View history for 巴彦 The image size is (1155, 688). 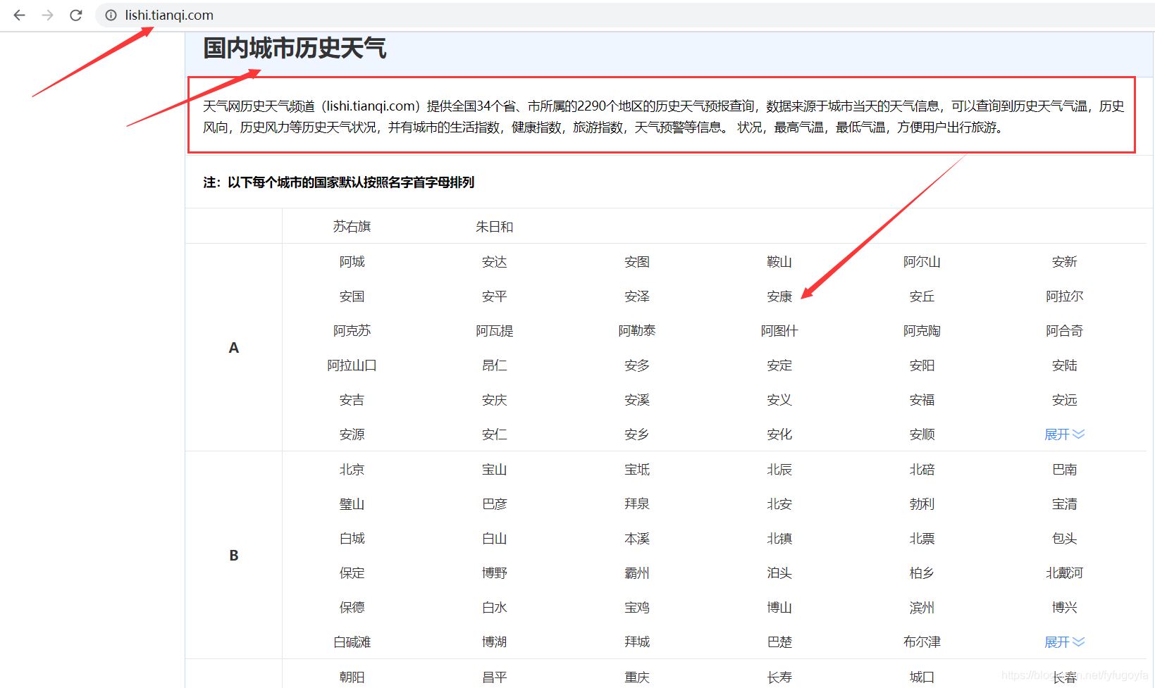pyautogui.click(x=494, y=504)
